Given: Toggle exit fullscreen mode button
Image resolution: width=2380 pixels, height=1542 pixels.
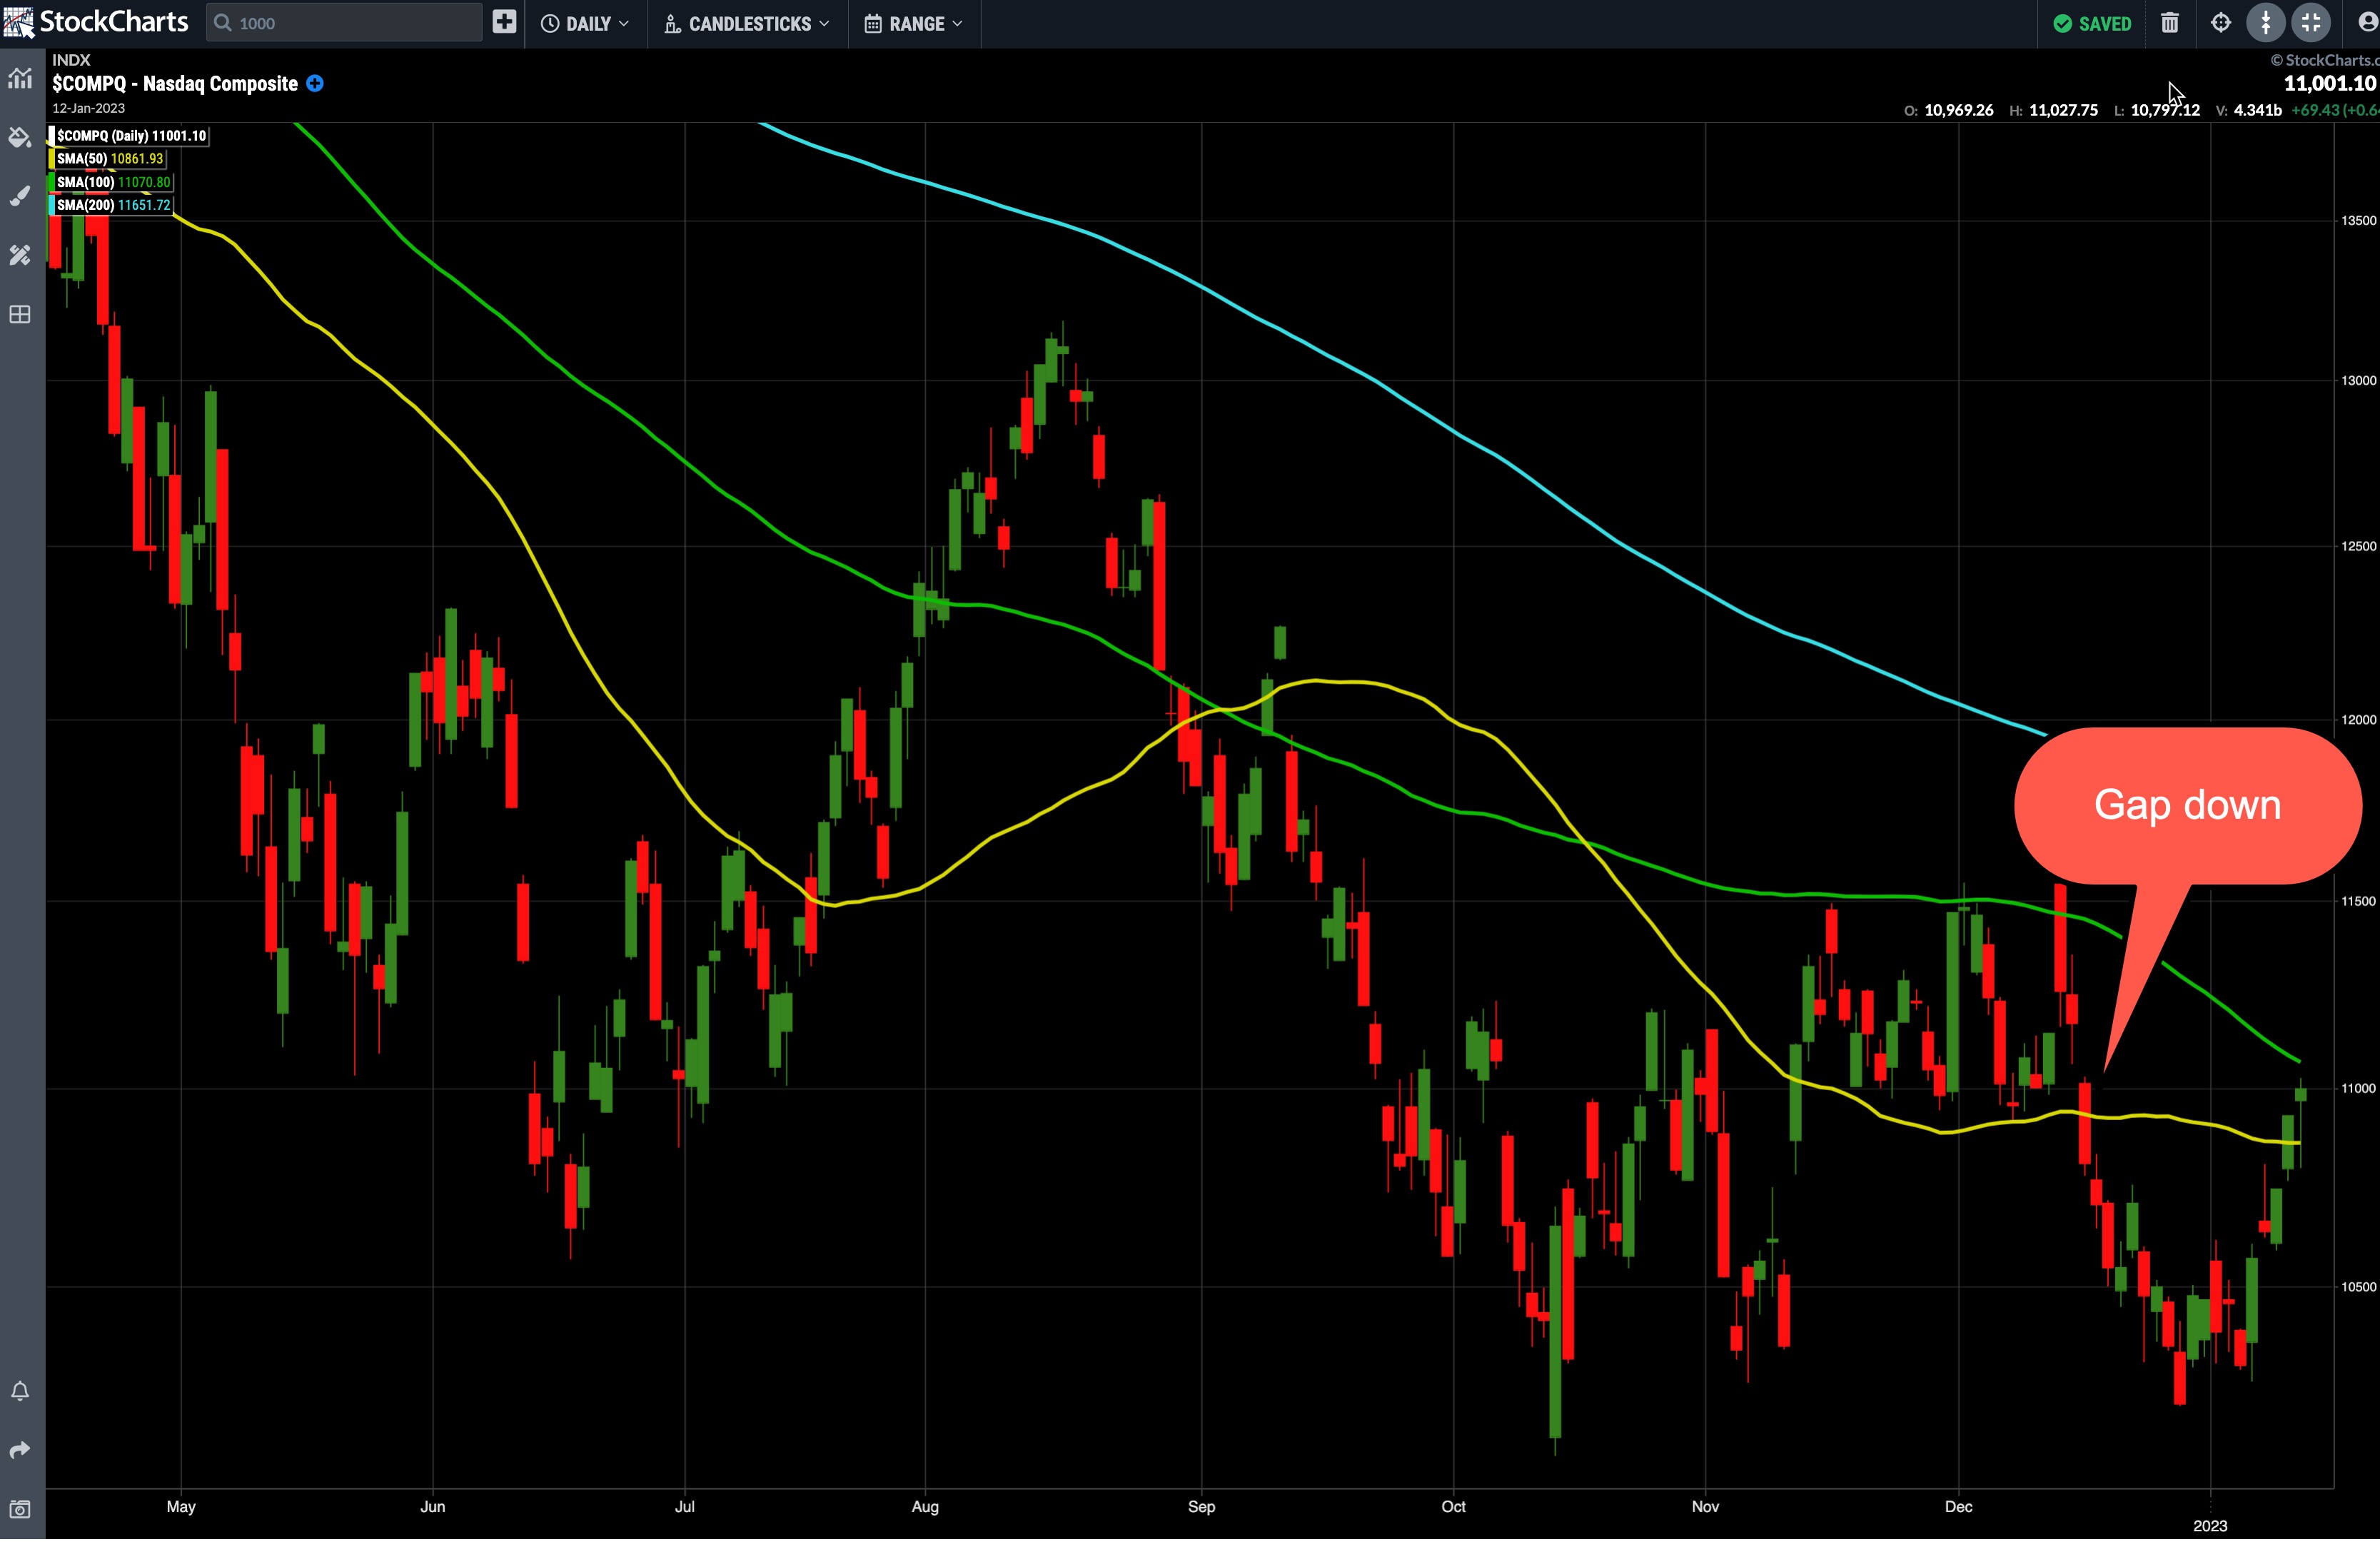Looking at the screenshot, I should tap(2311, 23).
